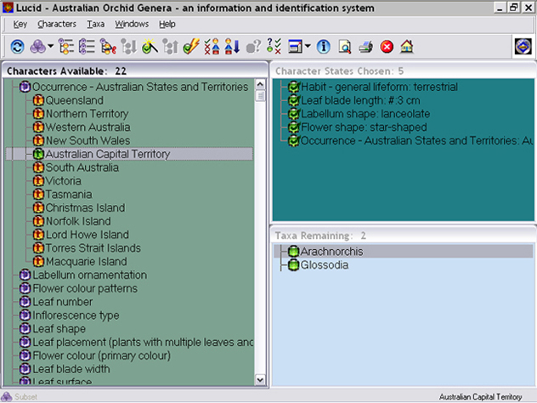Open the Key menu
This screenshot has height=403, width=537.
[20, 24]
